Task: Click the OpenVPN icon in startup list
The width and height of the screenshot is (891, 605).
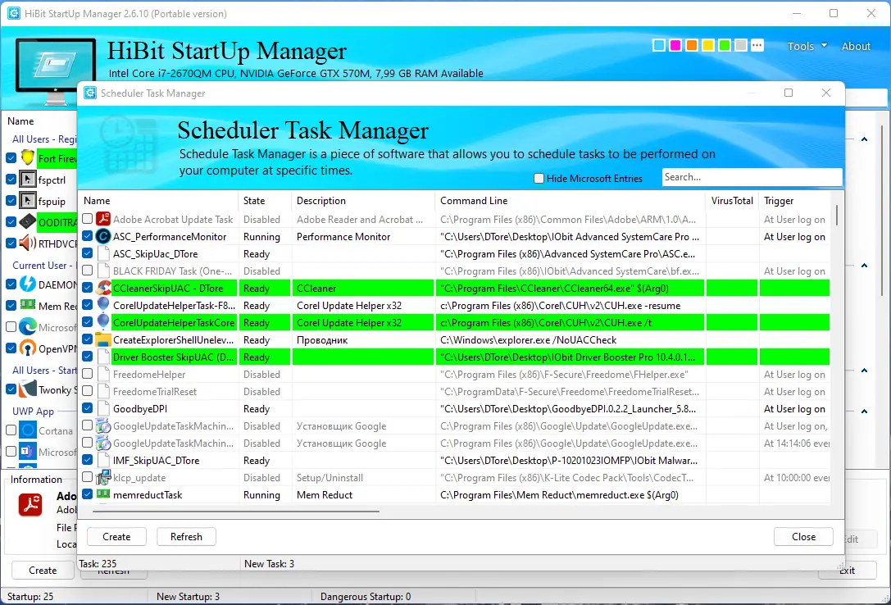Action: click(x=27, y=348)
